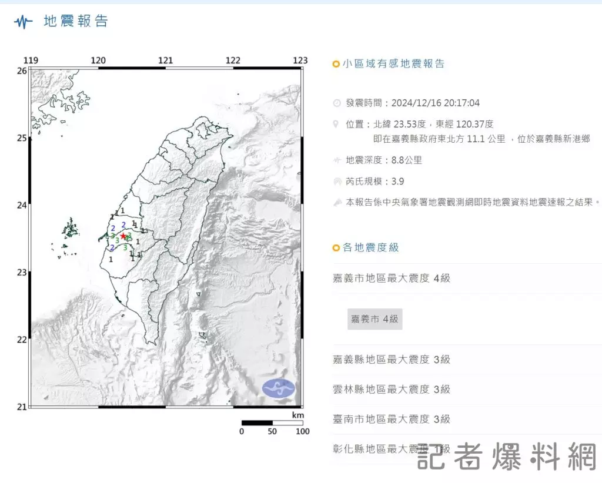Expand the 雲林縣地區最大震度 3級 row
This screenshot has width=602, height=483.
392,389
